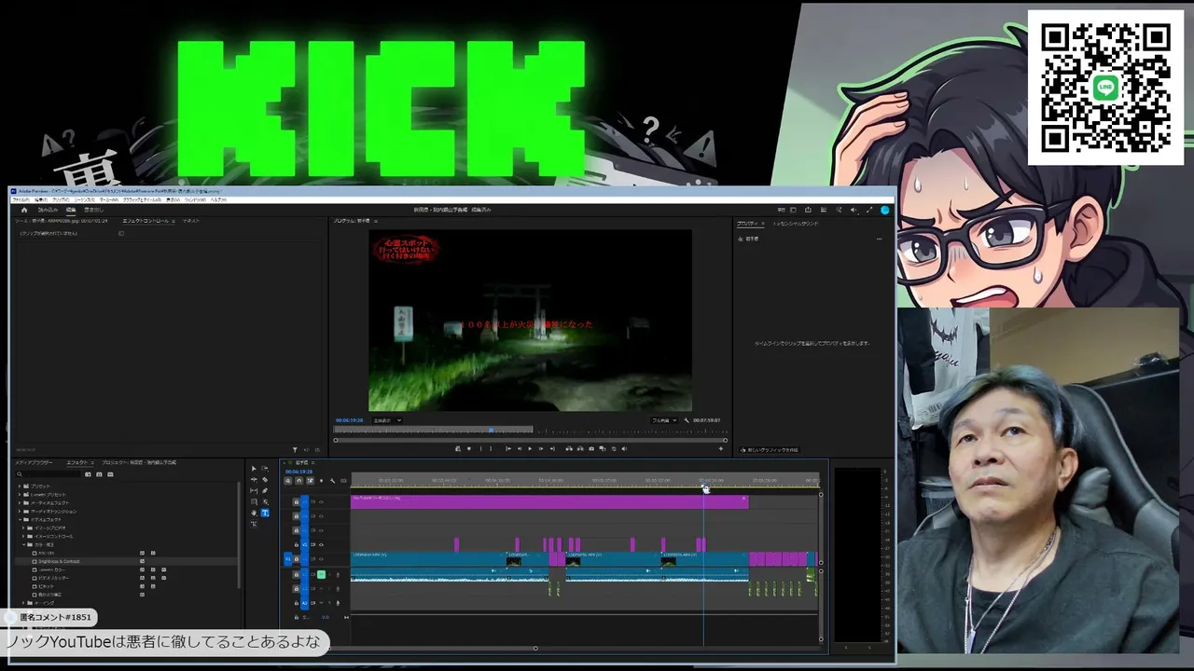The height and width of the screenshot is (671, 1194).
Task: Select the Hand tool
Action: coord(254,514)
